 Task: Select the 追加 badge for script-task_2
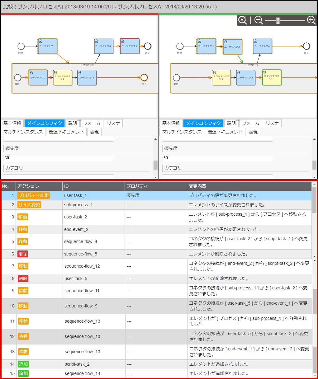23,364
